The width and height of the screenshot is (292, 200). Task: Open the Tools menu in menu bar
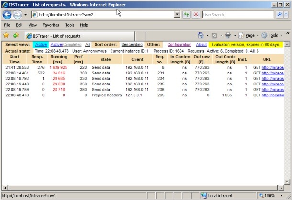(69, 25)
